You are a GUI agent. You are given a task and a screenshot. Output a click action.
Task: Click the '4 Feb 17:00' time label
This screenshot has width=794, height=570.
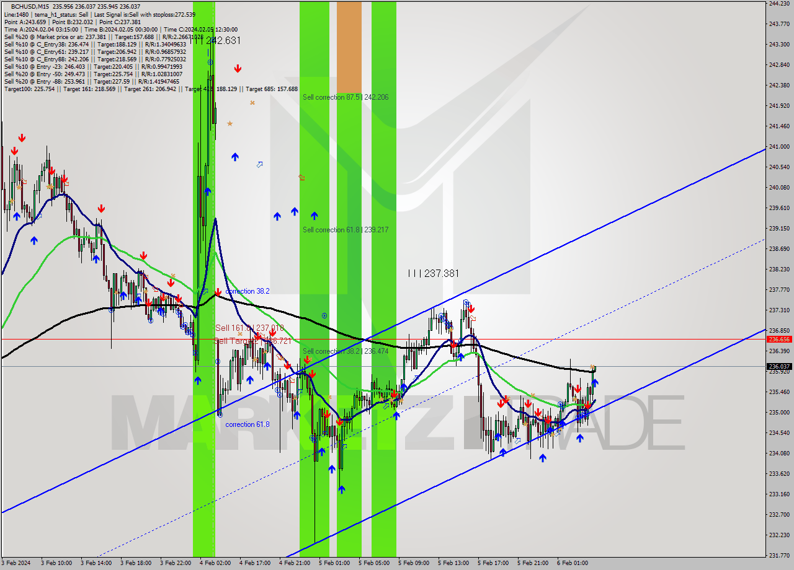pos(255,563)
